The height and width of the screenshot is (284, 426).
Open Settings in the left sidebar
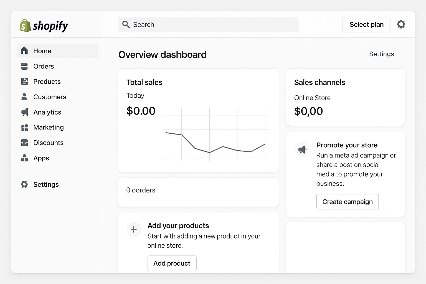click(46, 184)
